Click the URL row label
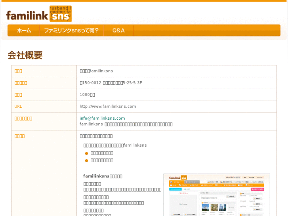This screenshot has height=216, width=288. pos(18,107)
